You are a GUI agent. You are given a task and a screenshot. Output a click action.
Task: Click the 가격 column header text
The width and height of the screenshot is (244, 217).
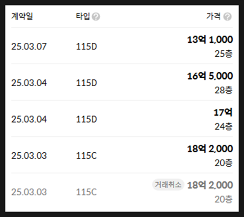pos(214,16)
